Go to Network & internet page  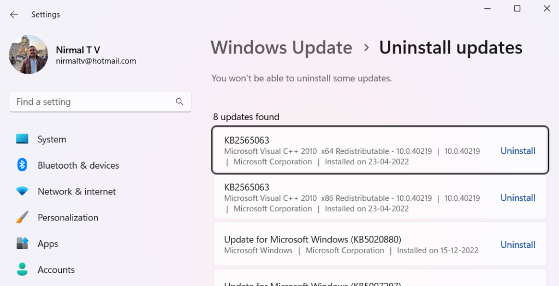tap(76, 192)
